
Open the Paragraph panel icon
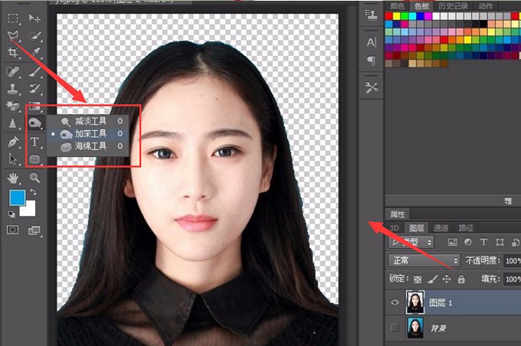(x=371, y=60)
